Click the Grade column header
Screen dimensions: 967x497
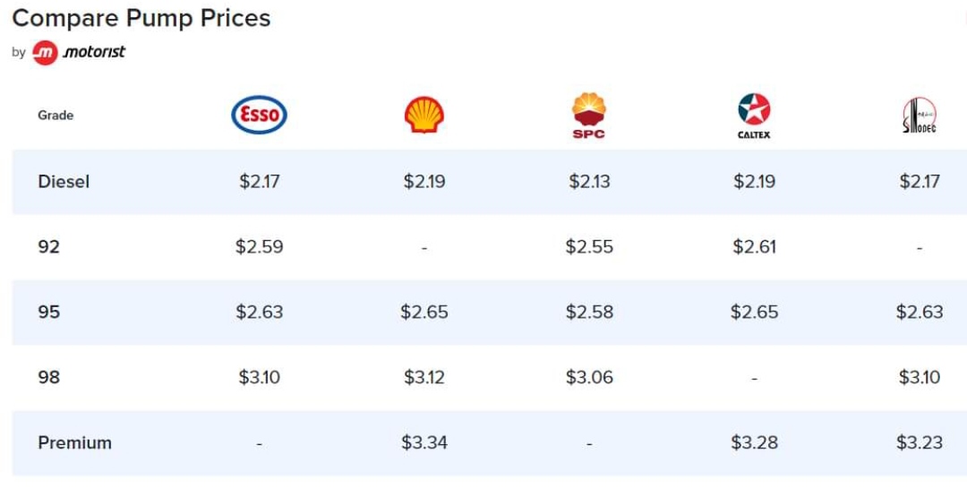point(56,116)
